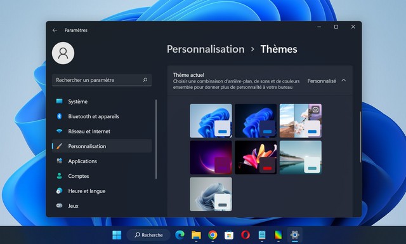Click in Rechercher un paramètre field
Viewport: 406px width, 244px height.
pyautogui.click(x=101, y=80)
